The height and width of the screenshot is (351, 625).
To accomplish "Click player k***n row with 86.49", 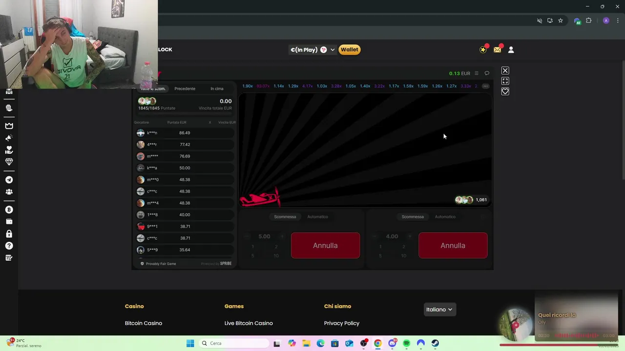I will pos(185,133).
